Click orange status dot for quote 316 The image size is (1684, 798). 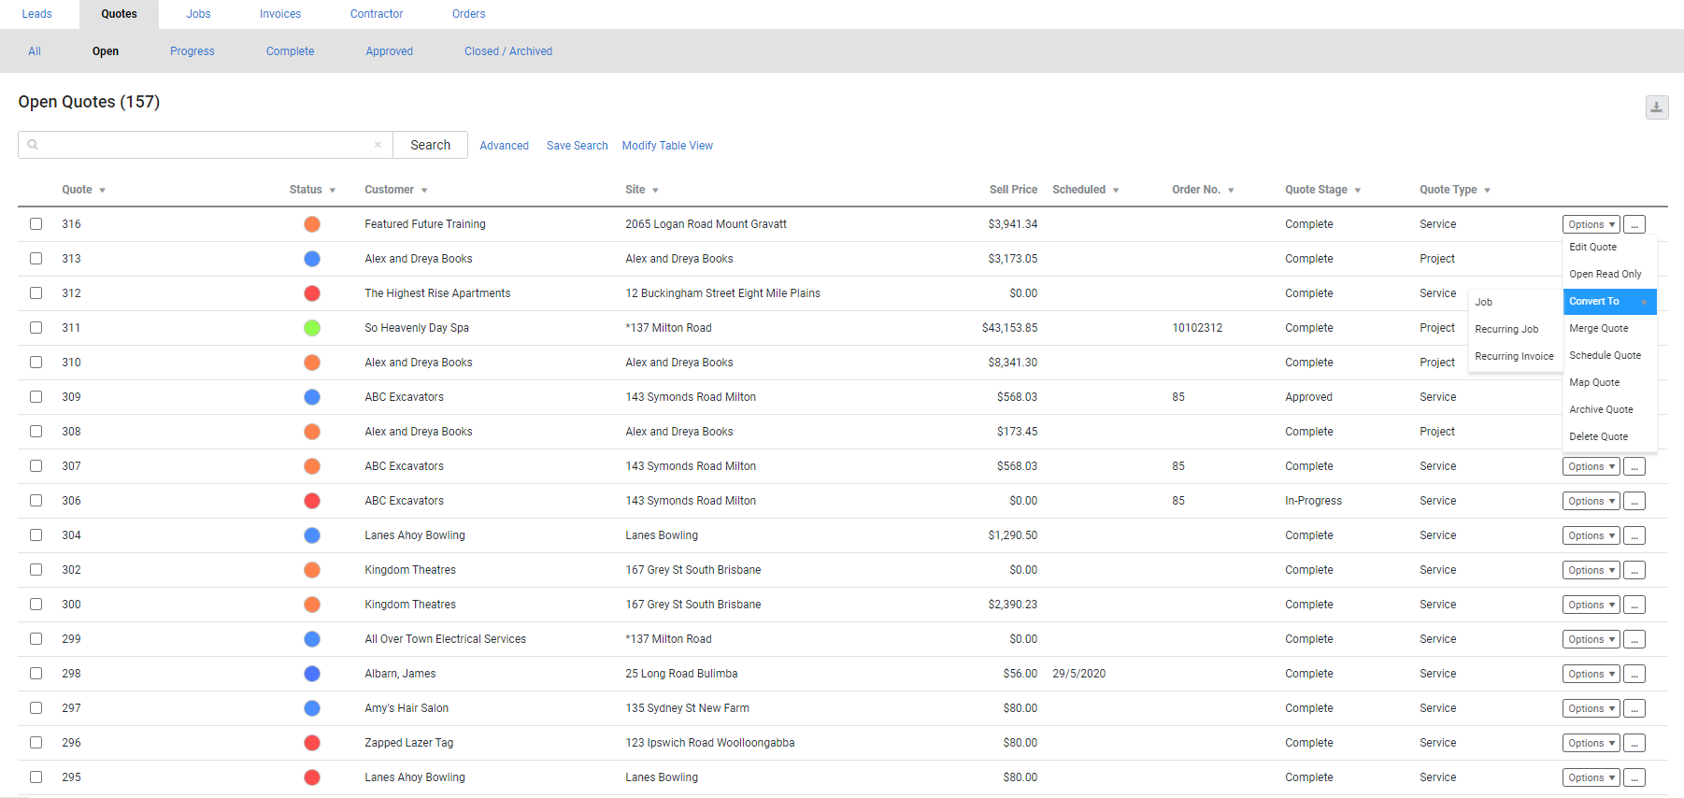pyautogui.click(x=312, y=224)
